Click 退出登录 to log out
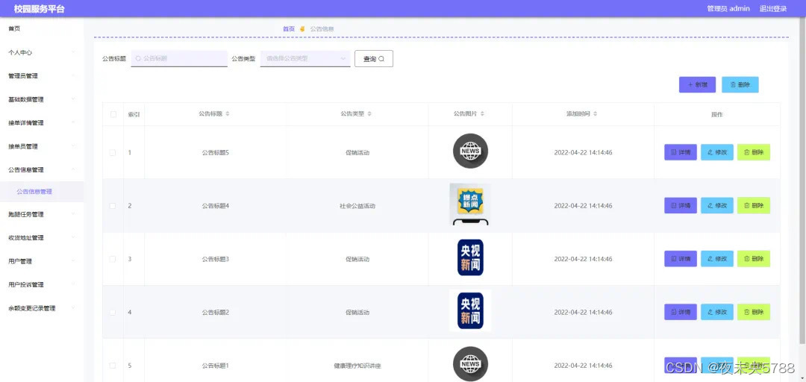 click(773, 9)
